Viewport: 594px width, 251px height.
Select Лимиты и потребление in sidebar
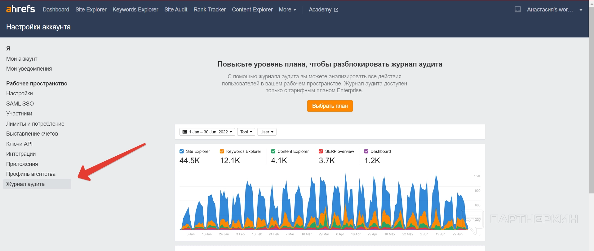click(35, 124)
